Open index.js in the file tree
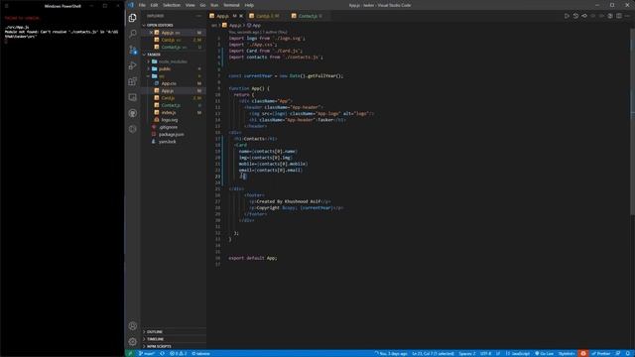 [x=175, y=112]
